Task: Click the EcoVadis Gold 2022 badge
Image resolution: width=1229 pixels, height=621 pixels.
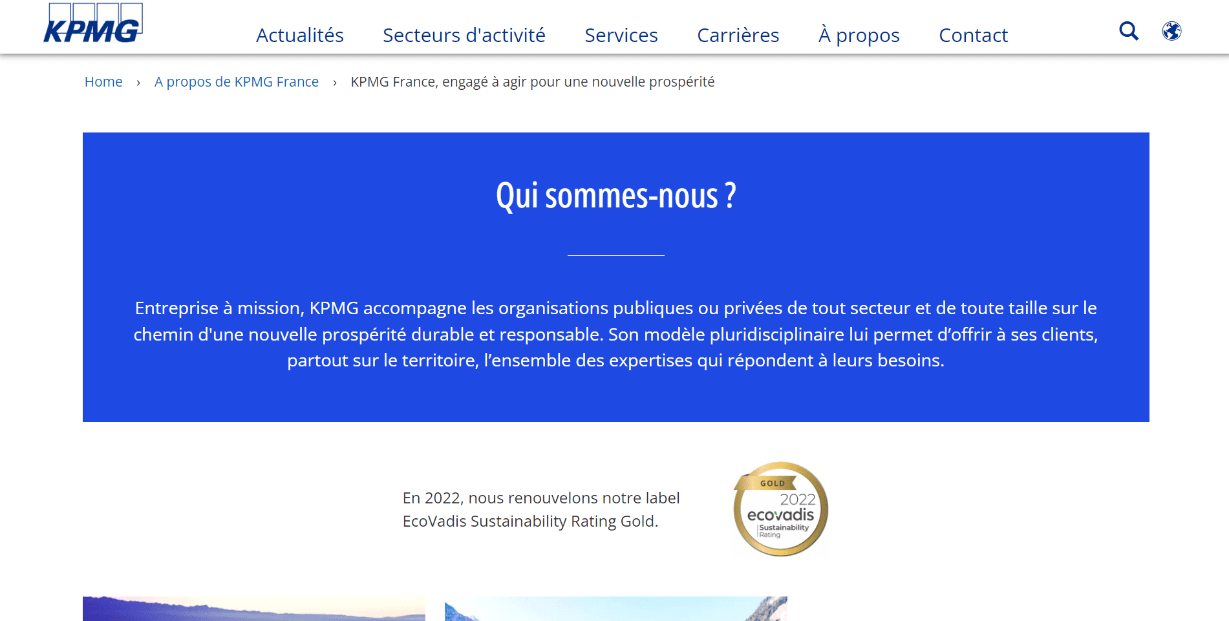Action: click(x=781, y=509)
